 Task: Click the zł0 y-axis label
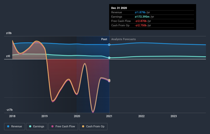coord(8,56)
